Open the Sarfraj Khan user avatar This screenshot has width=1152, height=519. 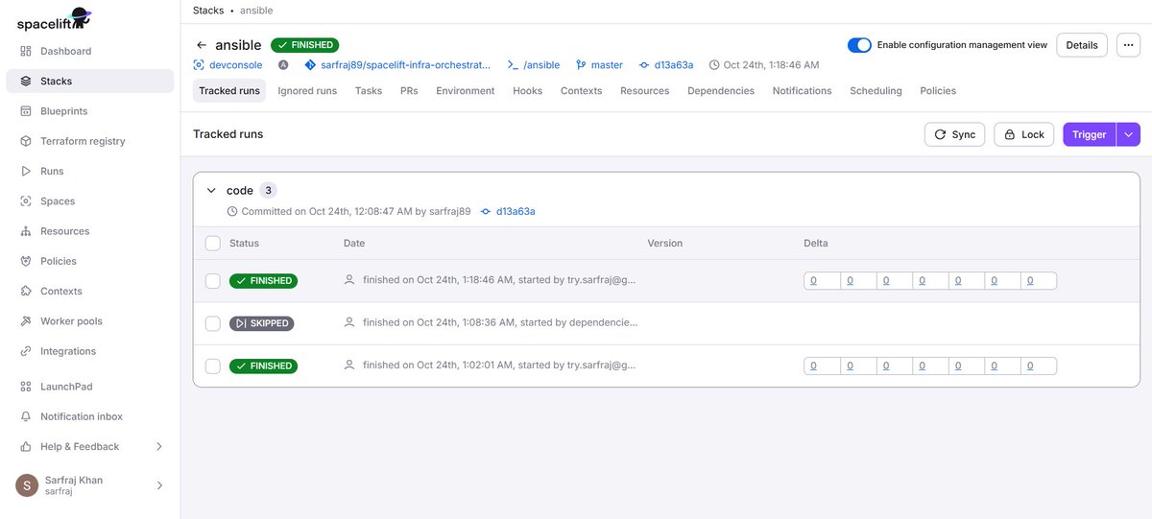point(27,485)
